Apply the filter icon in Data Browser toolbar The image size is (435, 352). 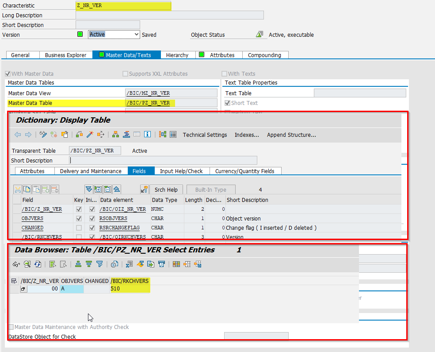click(99, 264)
